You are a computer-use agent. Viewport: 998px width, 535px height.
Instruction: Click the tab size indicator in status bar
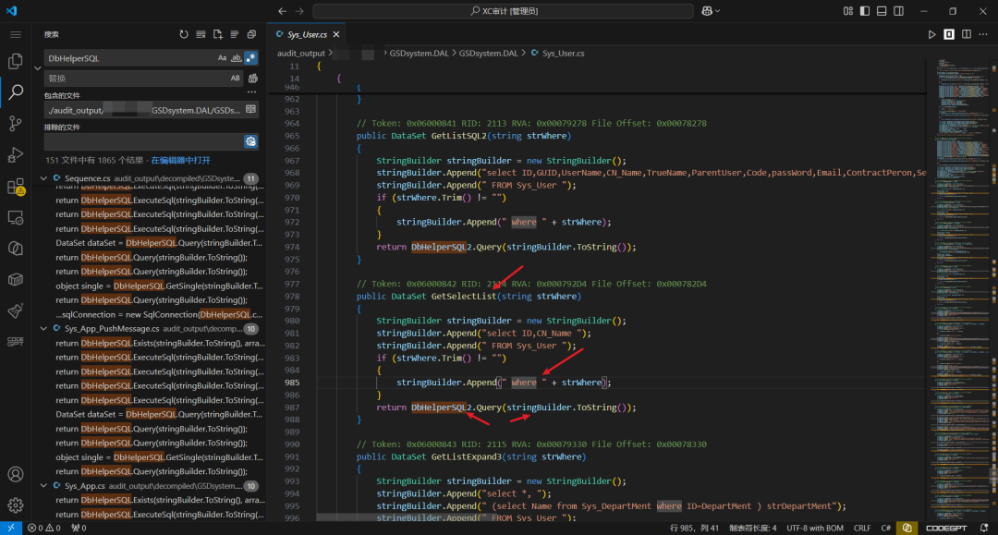752,528
